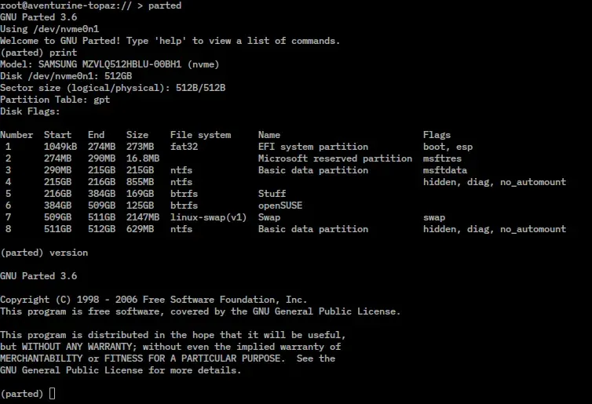
Task: Click the 'Disk Flags:' line
Action: tap(30, 111)
